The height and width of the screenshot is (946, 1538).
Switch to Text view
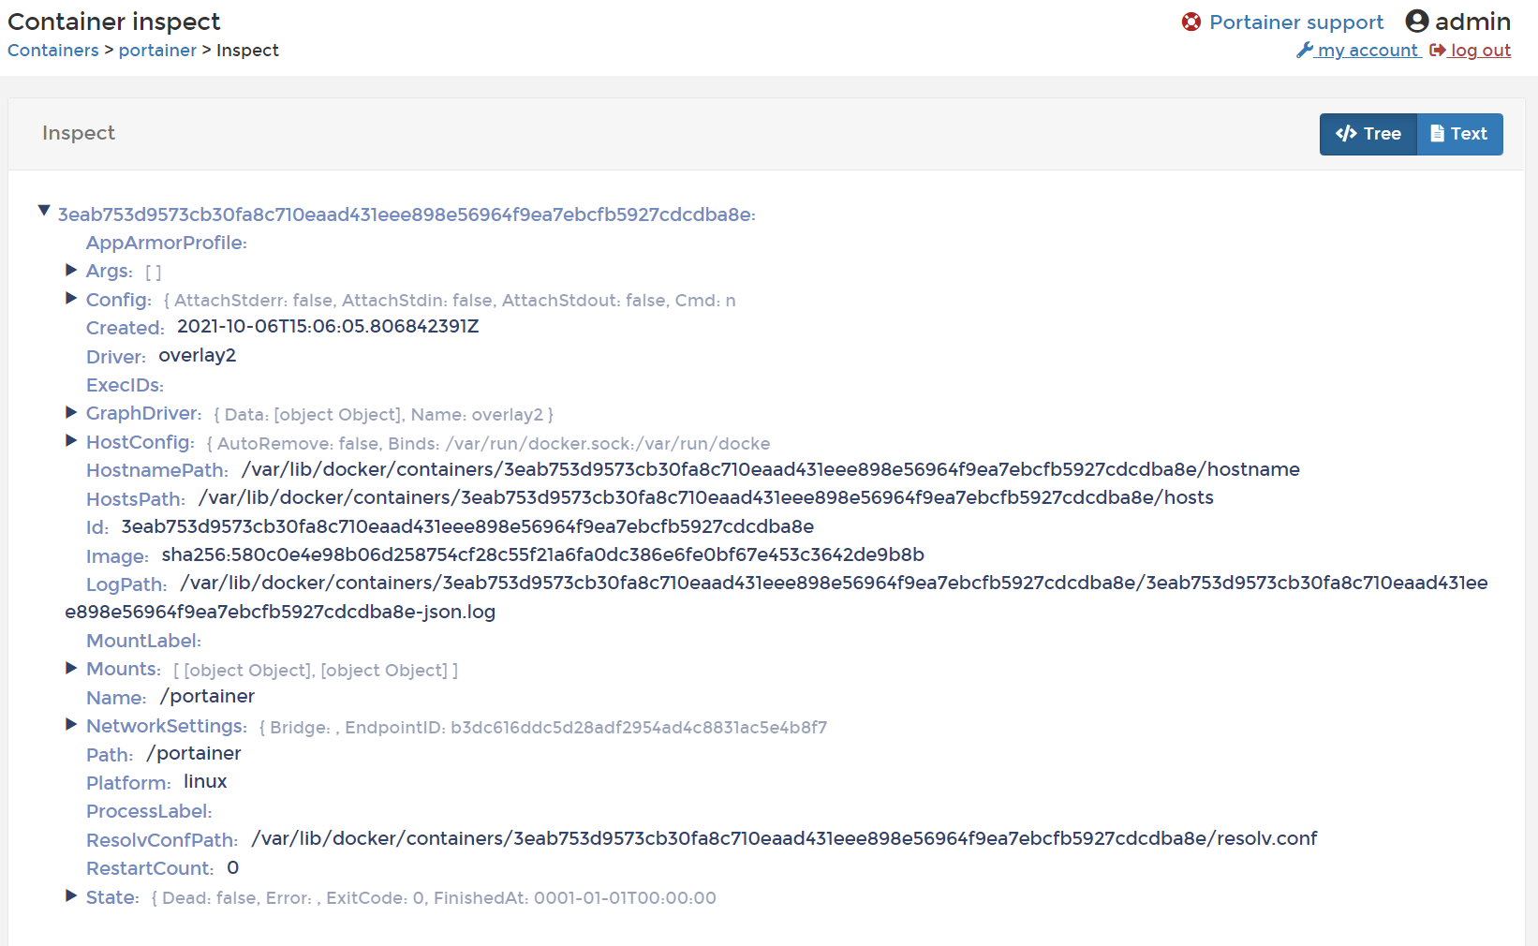1459,134
